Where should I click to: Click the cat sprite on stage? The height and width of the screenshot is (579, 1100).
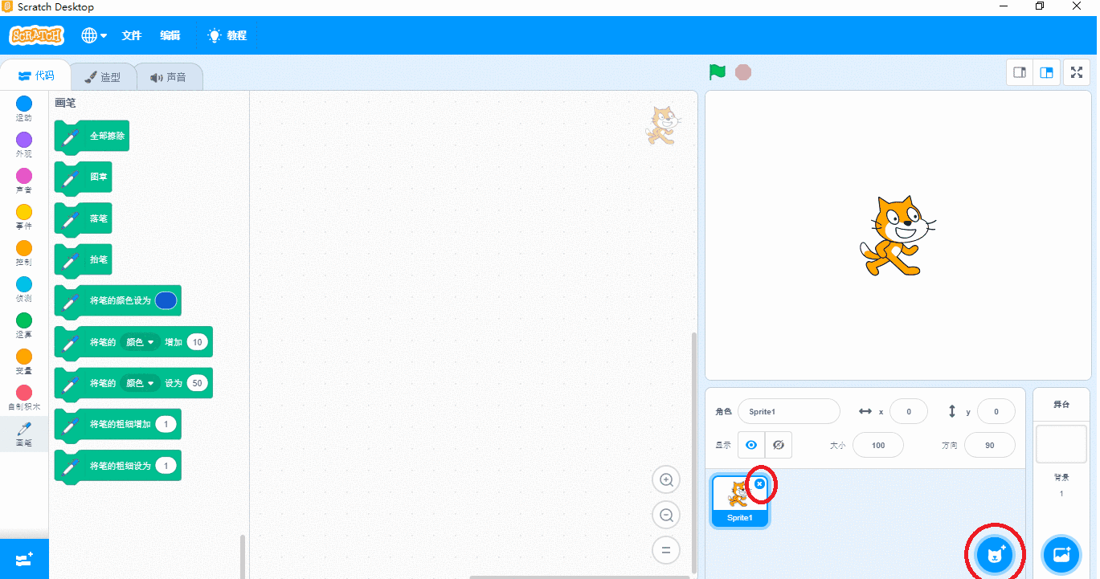(x=897, y=235)
